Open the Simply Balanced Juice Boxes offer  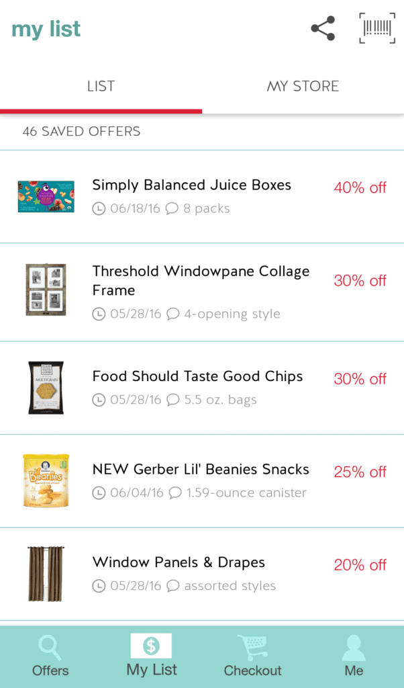(191, 185)
